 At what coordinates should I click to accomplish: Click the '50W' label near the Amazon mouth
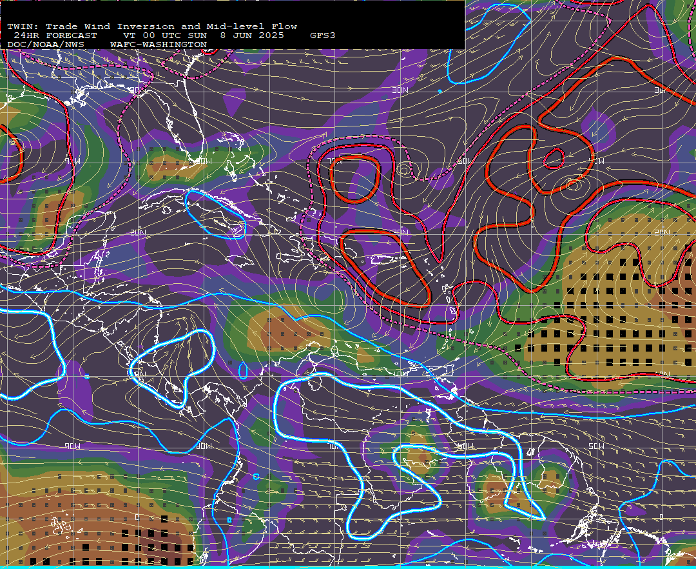coord(596,446)
